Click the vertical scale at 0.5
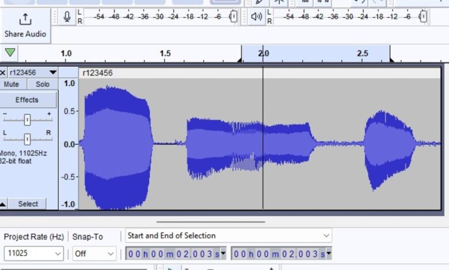 69,111
